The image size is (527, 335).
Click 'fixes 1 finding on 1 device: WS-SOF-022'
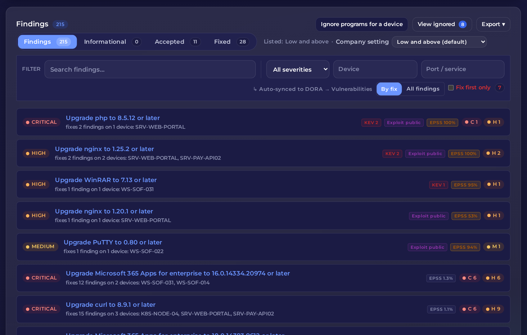click(114, 251)
